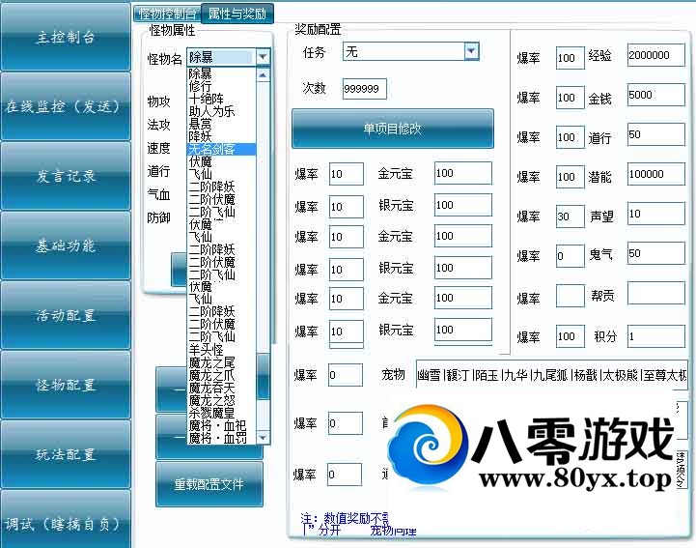Select 魔龙之爪 in the monster list
The image size is (696, 548).
pos(221,375)
